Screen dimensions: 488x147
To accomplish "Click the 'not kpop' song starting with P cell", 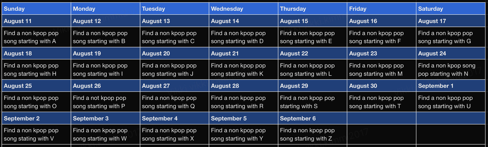I will 105,102.
